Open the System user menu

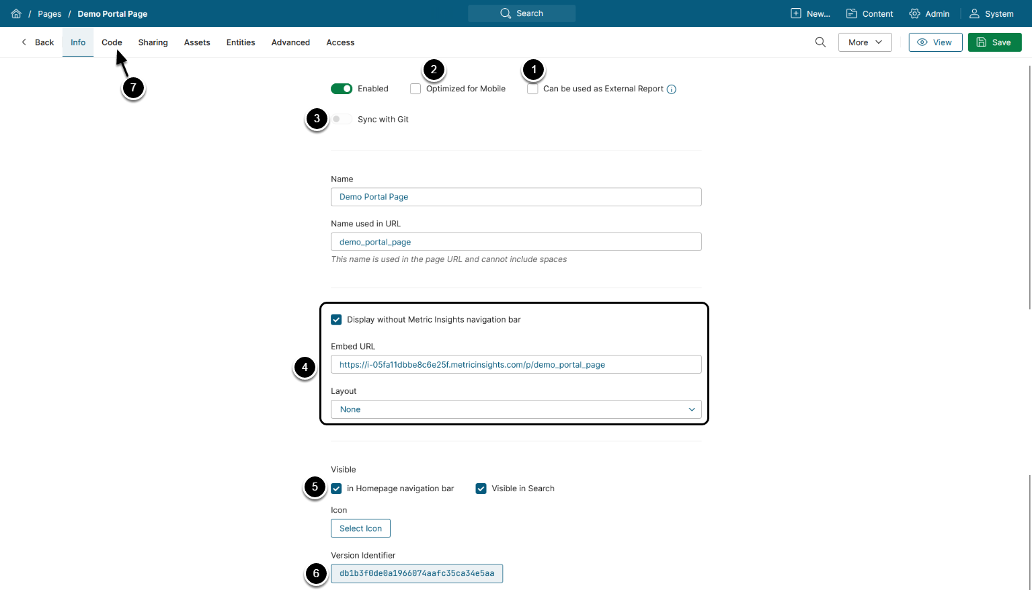tap(974, 13)
